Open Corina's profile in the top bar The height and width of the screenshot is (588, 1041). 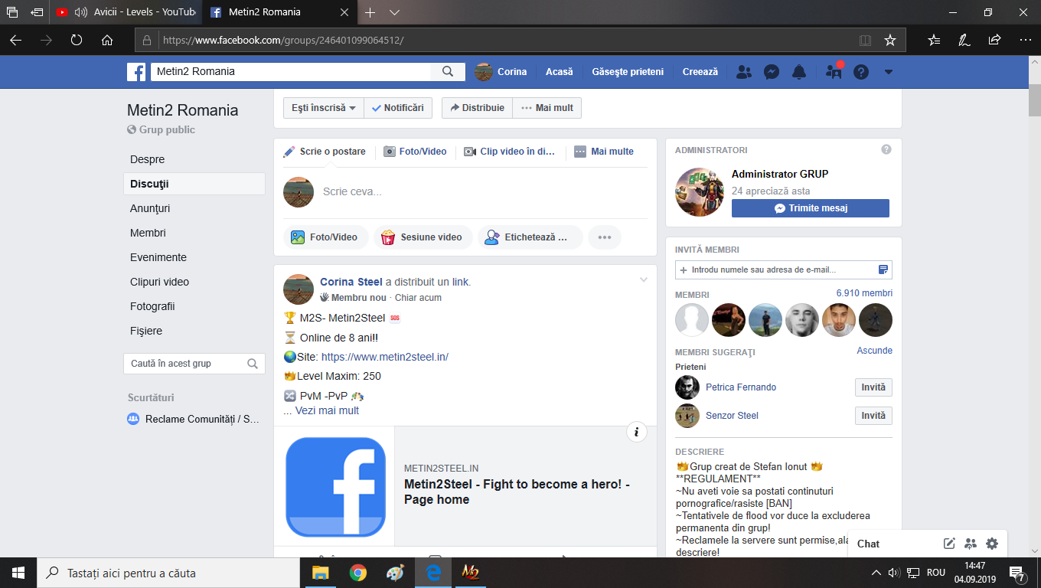pos(501,72)
